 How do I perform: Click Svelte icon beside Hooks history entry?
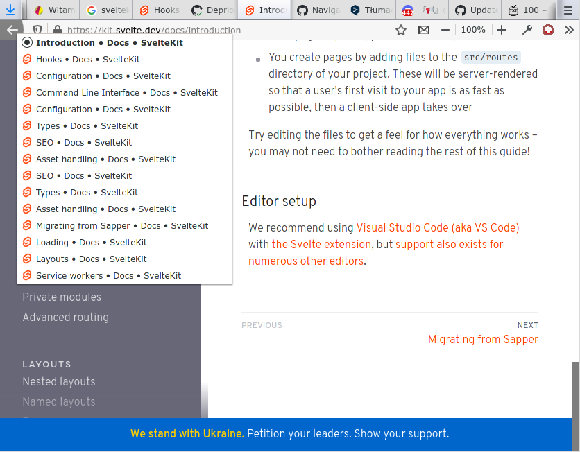point(27,59)
